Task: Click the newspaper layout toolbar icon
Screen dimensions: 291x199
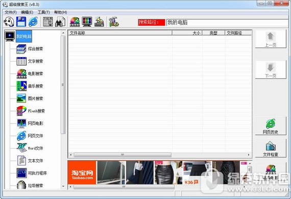Action: [47, 22]
